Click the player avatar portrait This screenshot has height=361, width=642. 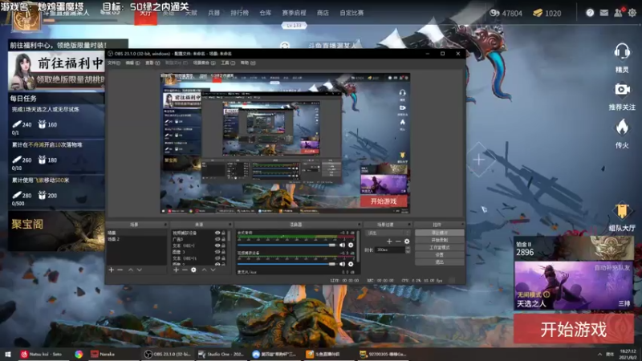[26, 18]
